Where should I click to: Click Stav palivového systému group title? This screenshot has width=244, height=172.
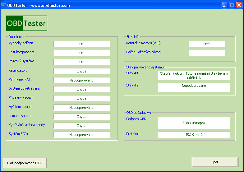145,67
